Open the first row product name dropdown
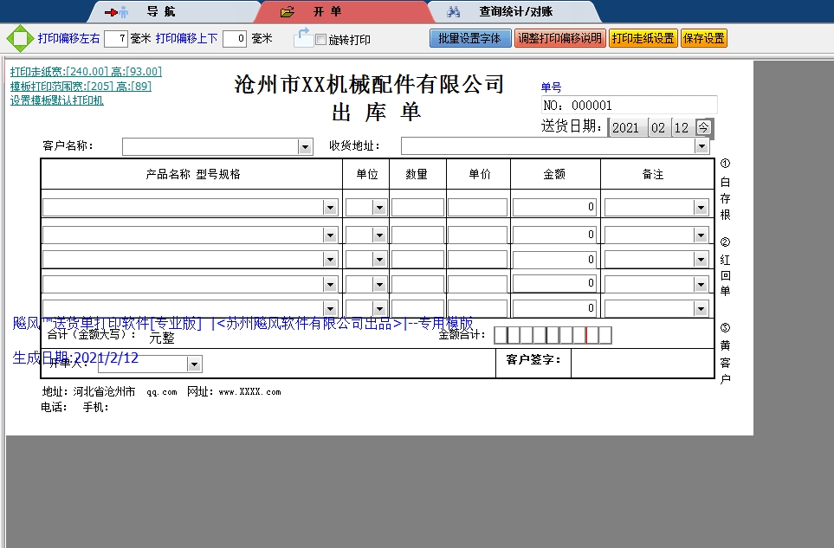Image resolution: width=834 pixels, height=548 pixels. pyautogui.click(x=330, y=208)
